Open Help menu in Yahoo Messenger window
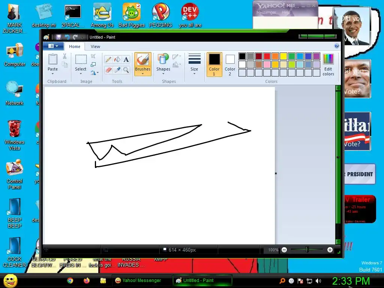The image size is (384, 288). 286,12
